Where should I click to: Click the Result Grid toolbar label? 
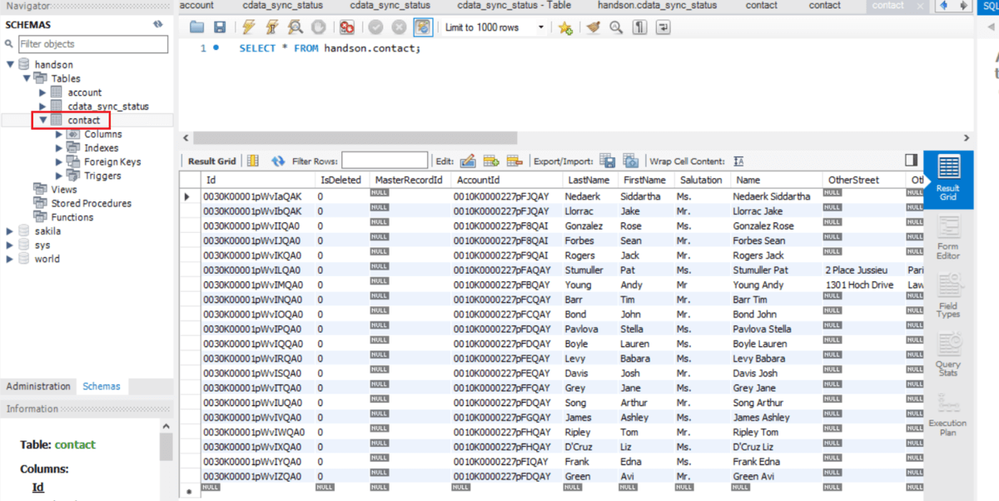(212, 161)
